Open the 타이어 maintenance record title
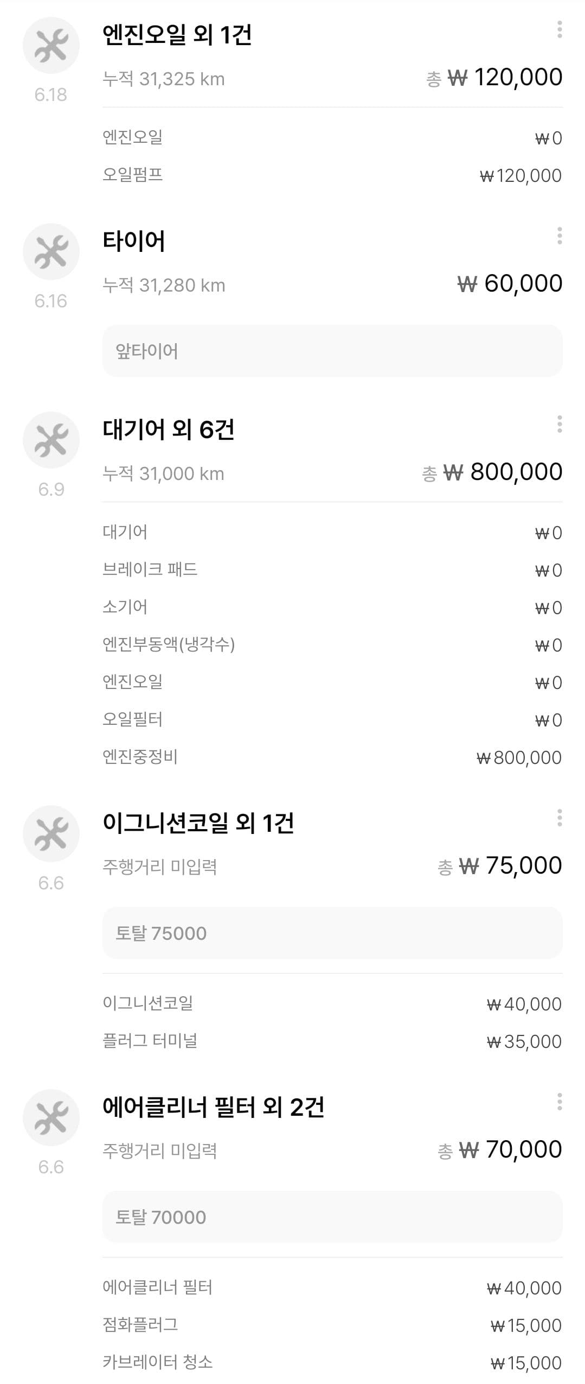Viewport: 585px width, 1384px height. 134,241
